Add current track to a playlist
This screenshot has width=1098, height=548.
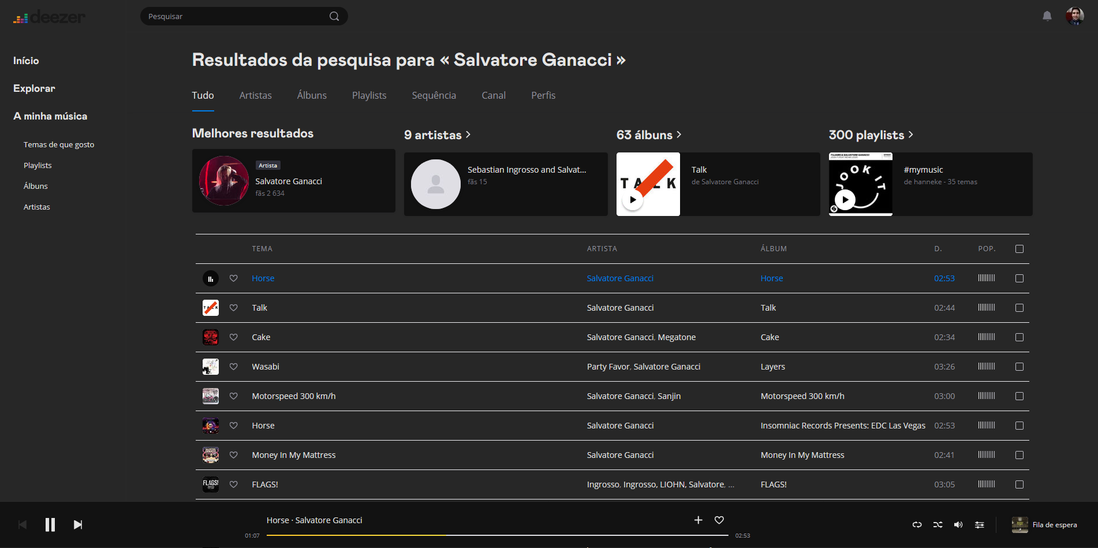click(698, 520)
